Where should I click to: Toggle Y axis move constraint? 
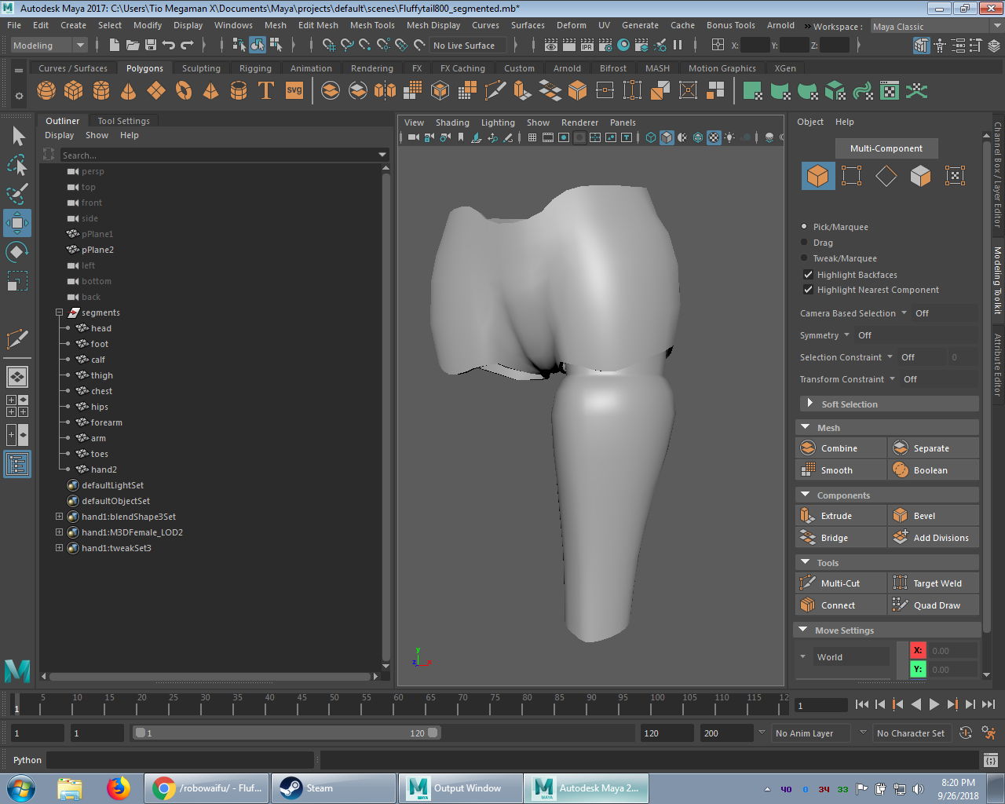click(918, 670)
